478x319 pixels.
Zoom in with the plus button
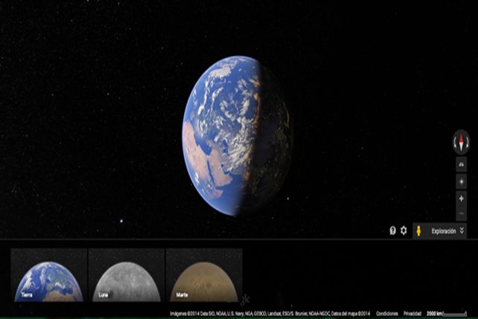(461, 199)
